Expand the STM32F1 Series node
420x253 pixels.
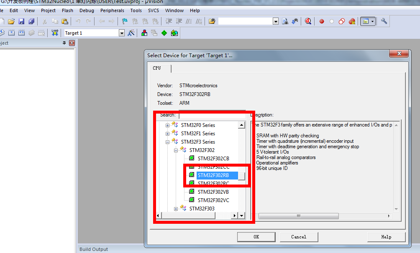pyautogui.click(x=167, y=134)
